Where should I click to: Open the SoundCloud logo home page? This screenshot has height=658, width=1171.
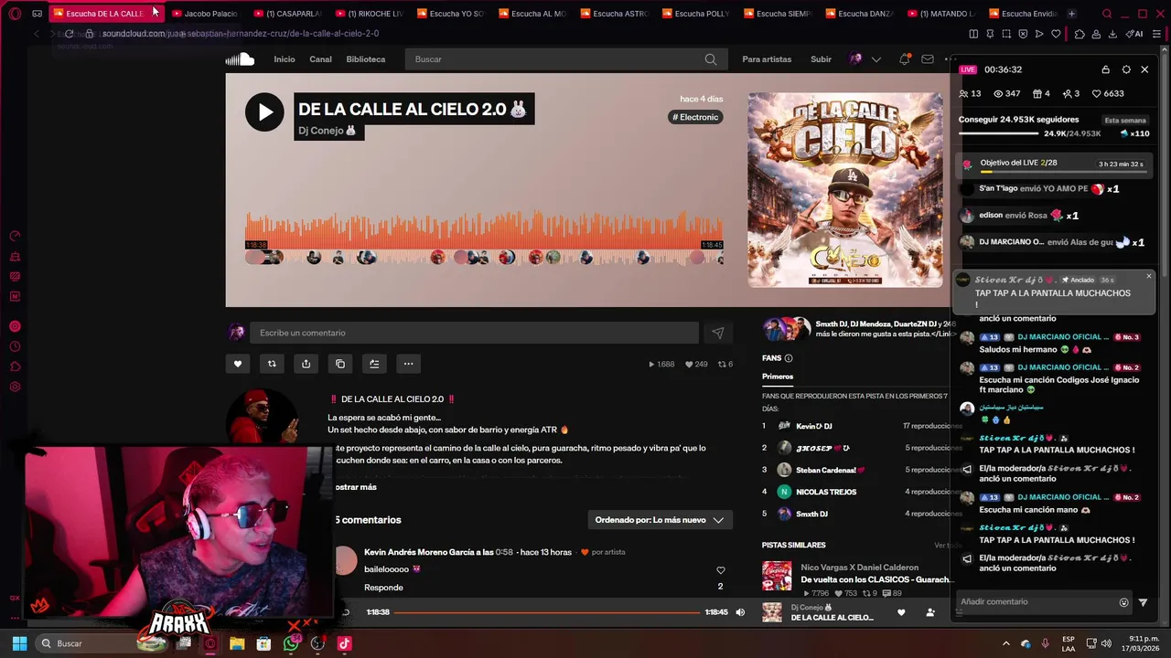240,59
